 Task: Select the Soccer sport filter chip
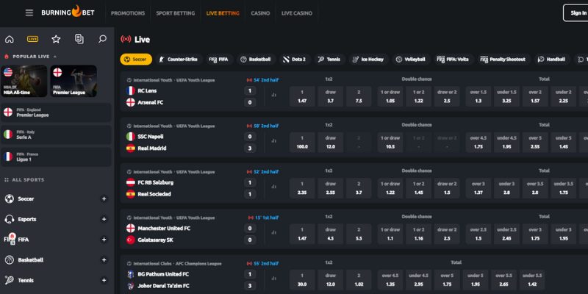tap(136, 60)
